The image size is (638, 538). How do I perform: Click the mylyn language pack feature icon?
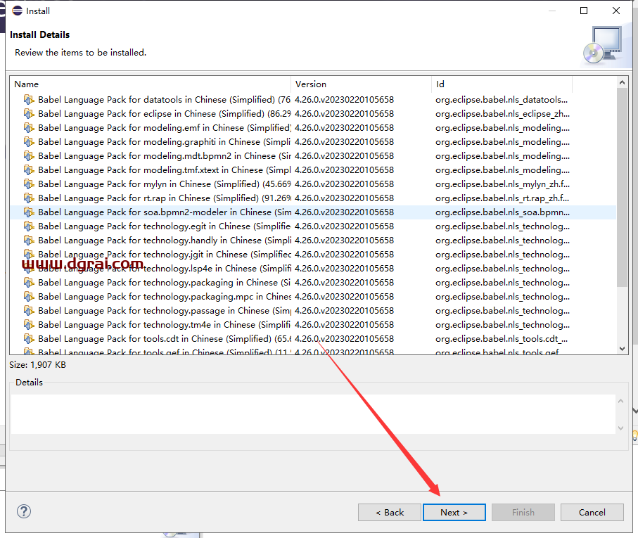point(28,184)
